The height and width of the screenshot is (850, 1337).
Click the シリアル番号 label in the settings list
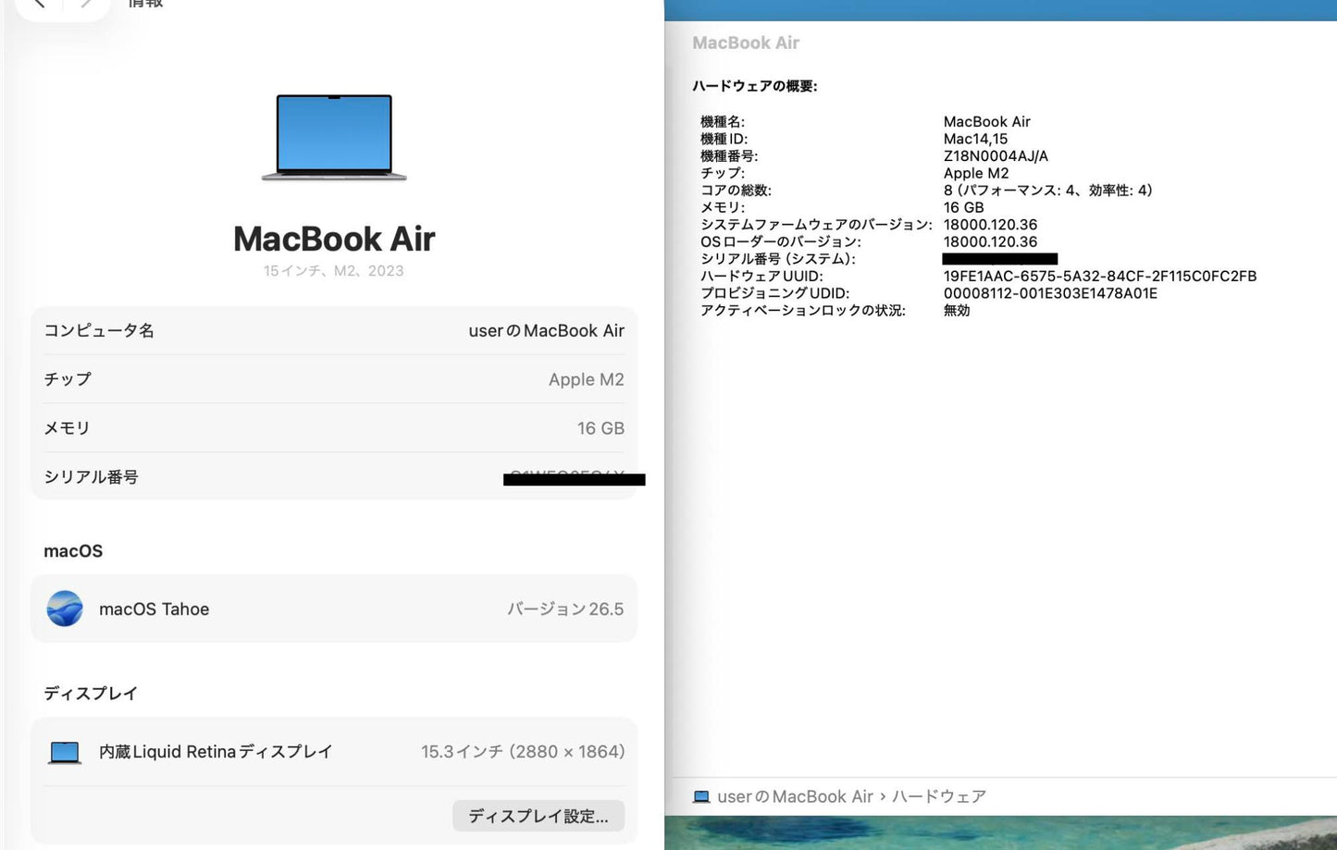[x=91, y=477]
